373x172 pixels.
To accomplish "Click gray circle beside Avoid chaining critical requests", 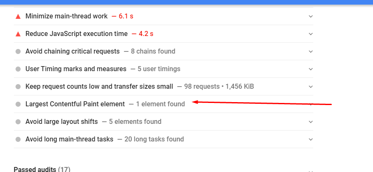I will coord(18,51).
